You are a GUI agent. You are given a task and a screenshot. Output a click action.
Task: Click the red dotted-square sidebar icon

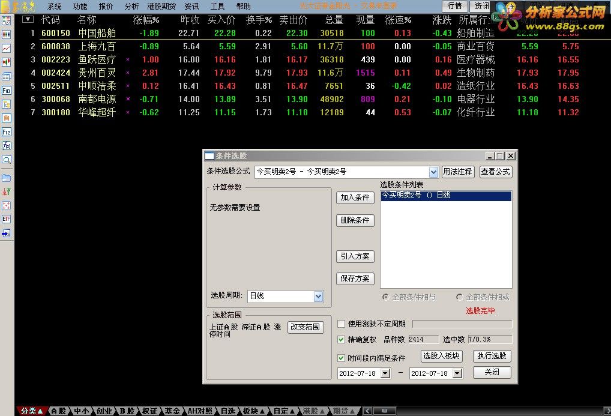point(6,205)
